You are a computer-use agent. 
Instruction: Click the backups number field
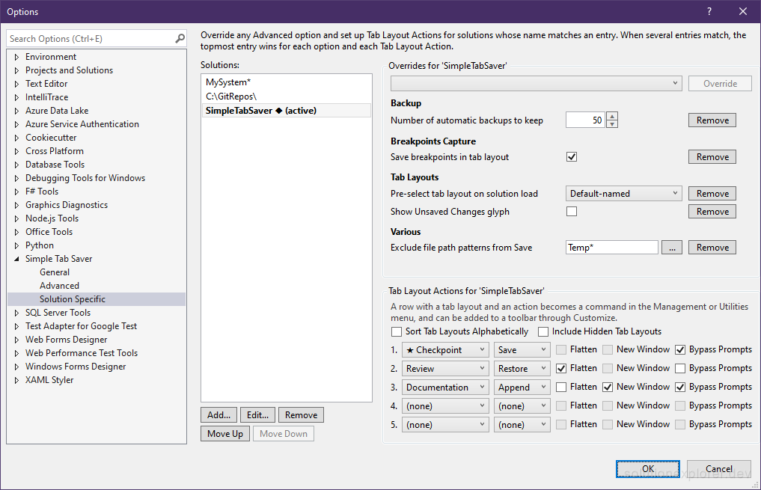(x=586, y=120)
